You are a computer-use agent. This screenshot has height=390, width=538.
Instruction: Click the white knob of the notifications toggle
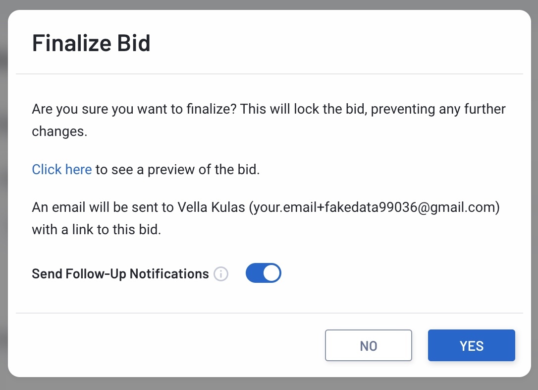coord(272,273)
